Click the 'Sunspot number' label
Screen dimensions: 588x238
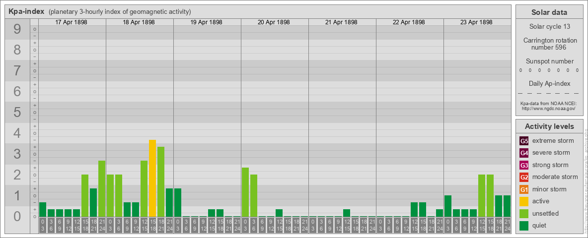pos(549,61)
